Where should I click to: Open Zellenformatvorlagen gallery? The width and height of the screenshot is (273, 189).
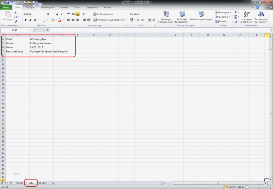click(x=201, y=17)
